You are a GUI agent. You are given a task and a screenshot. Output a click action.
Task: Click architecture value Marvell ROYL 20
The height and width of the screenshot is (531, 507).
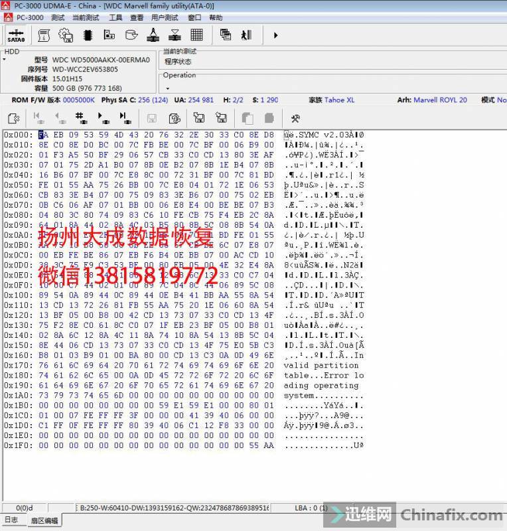440,100
